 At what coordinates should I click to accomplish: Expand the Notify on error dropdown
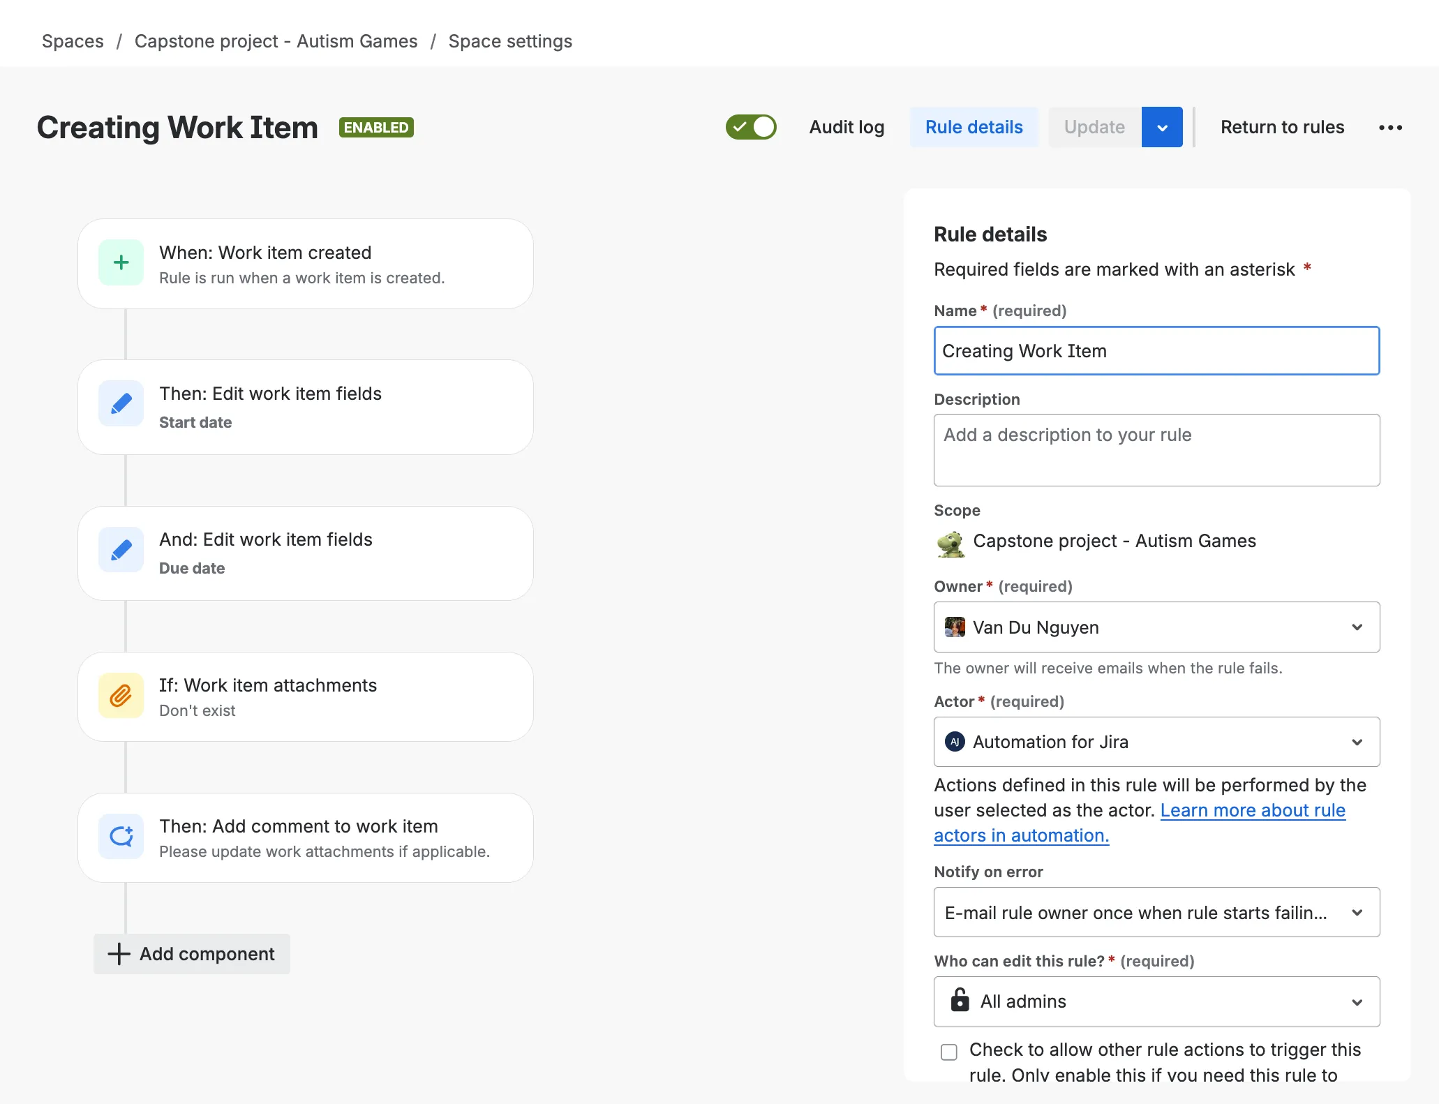point(1357,912)
